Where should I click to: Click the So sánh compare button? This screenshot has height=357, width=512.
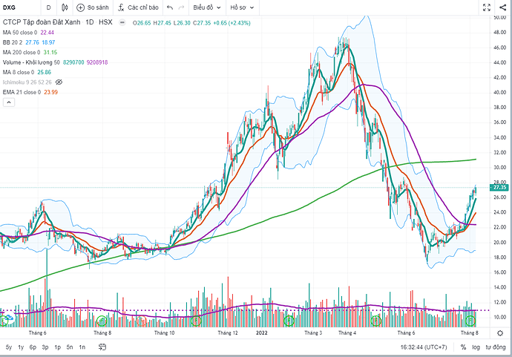pyautogui.click(x=93, y=7)
